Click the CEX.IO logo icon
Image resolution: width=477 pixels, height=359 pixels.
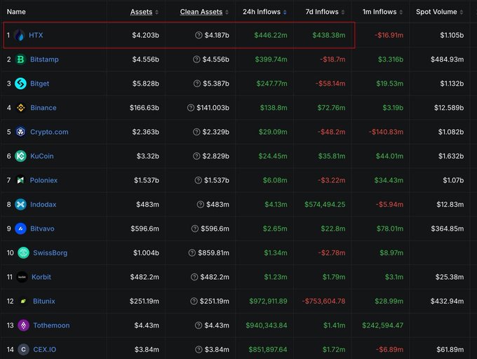[23, 350]
